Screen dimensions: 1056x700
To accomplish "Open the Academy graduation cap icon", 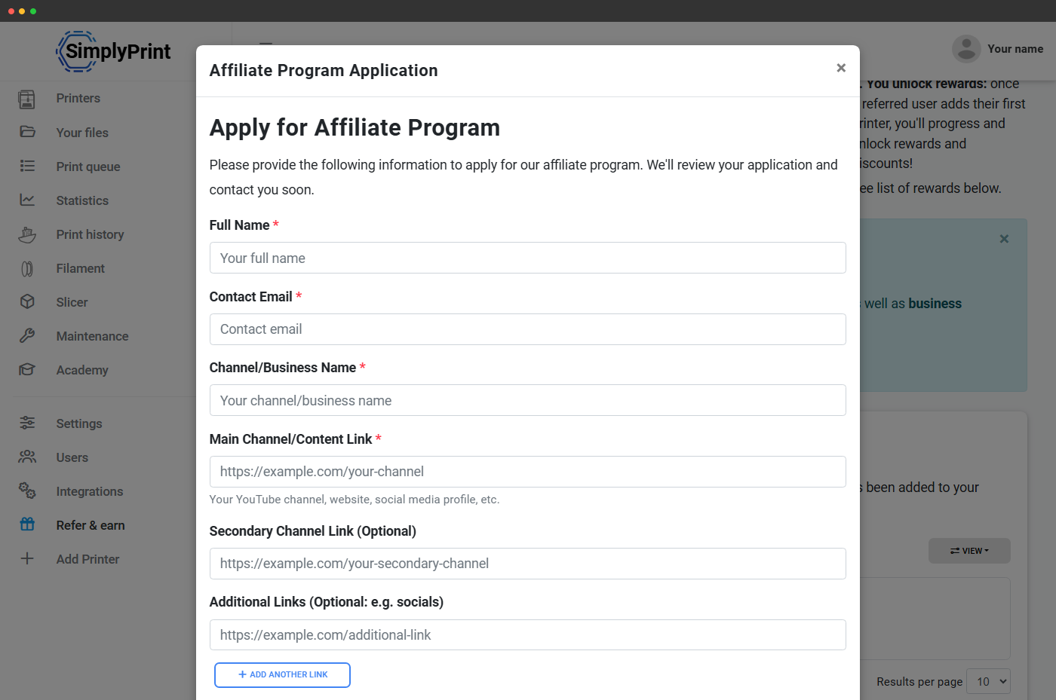I will [27, 370].
